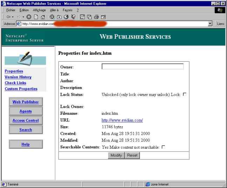The height and width of the screenshot is (188, 227).
Task: Click the Liens links bar label
Action: (x=220, y=24)
